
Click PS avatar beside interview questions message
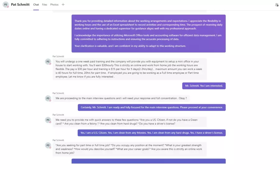tap(48, 98)
